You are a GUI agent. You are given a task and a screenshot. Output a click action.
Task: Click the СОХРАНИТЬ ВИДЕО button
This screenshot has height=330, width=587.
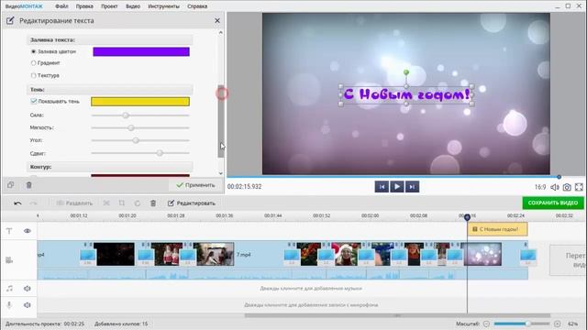point(553,203)
